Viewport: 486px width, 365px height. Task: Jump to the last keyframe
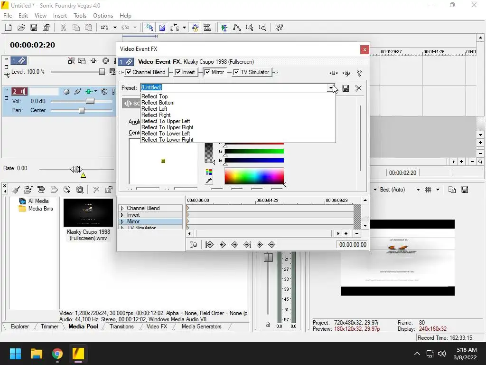click(247, 245)
